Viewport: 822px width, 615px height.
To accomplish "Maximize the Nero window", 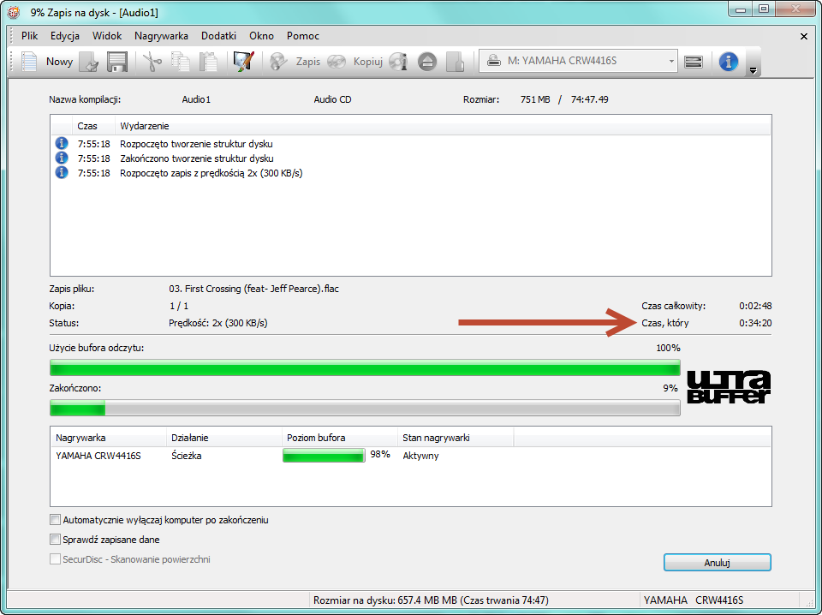I will point(764,9).
